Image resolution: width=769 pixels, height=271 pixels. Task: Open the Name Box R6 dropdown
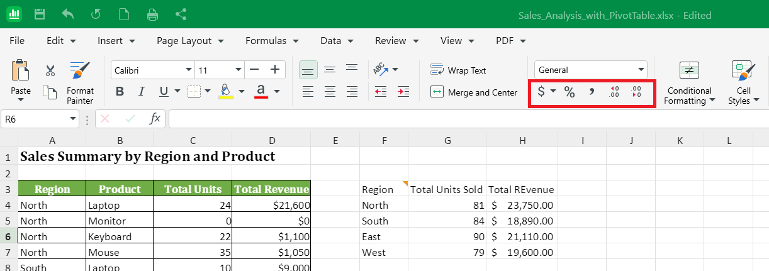tap(73, 119)
